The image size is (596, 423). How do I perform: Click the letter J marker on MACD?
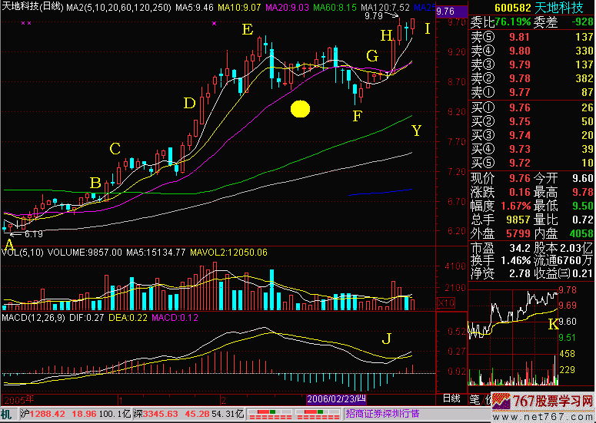[x=387, y=338]
